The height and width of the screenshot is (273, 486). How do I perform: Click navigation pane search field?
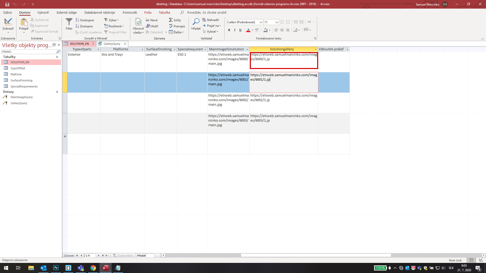click(29, 52)
